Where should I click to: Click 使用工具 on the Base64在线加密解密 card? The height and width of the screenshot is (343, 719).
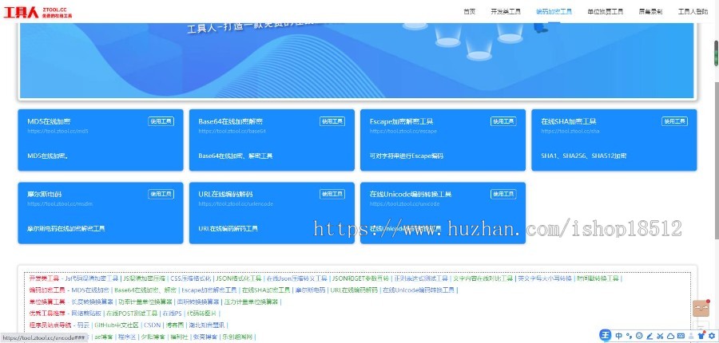click(332, 121)
